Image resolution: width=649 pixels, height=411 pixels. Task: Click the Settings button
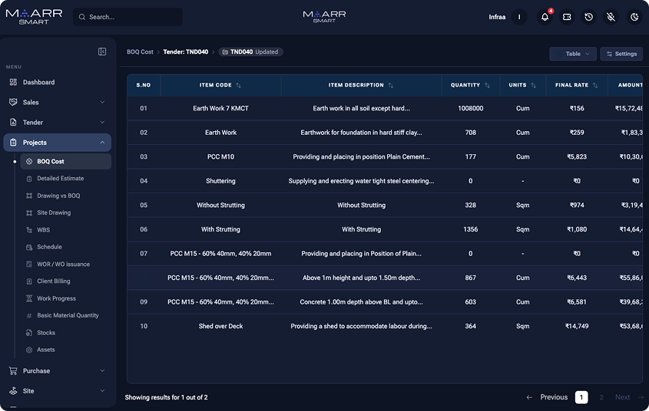click(621, 54)
